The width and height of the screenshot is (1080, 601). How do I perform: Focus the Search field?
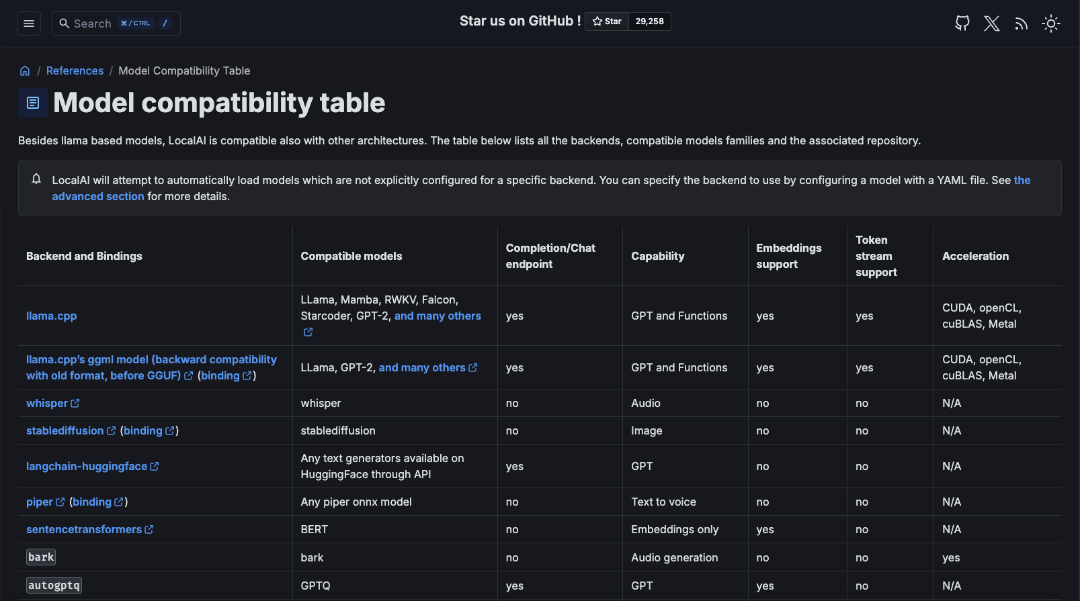[116, 24]
